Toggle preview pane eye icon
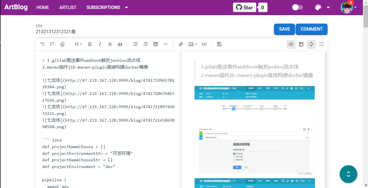 [291, 44]
